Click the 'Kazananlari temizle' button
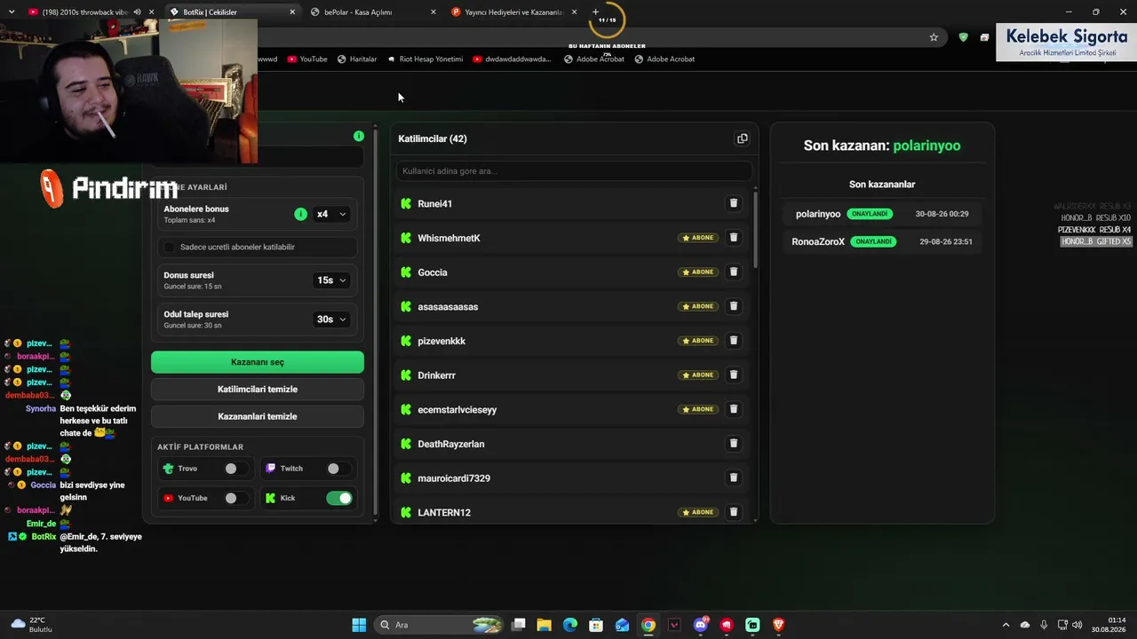Image resolution: width=1137 pixels, height=639 pixels. coord(258,416)
